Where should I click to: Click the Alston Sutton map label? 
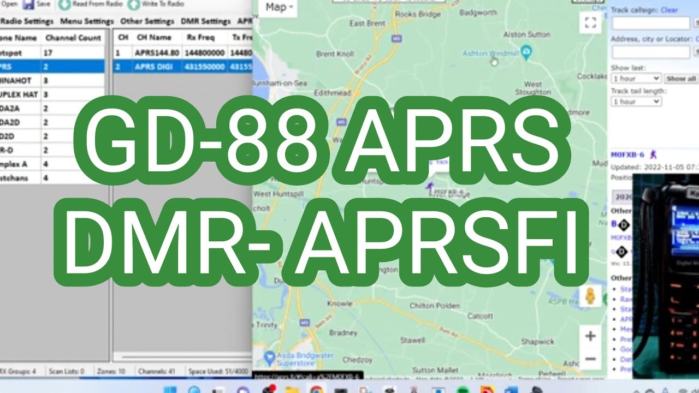pos(526,34)
